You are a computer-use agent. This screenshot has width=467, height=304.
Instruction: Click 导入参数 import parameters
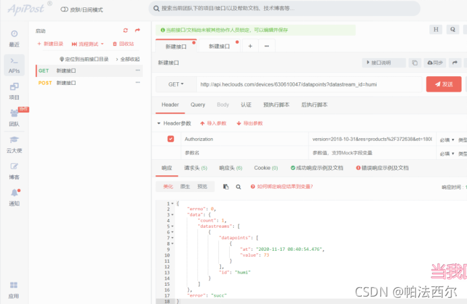(213, 123)
